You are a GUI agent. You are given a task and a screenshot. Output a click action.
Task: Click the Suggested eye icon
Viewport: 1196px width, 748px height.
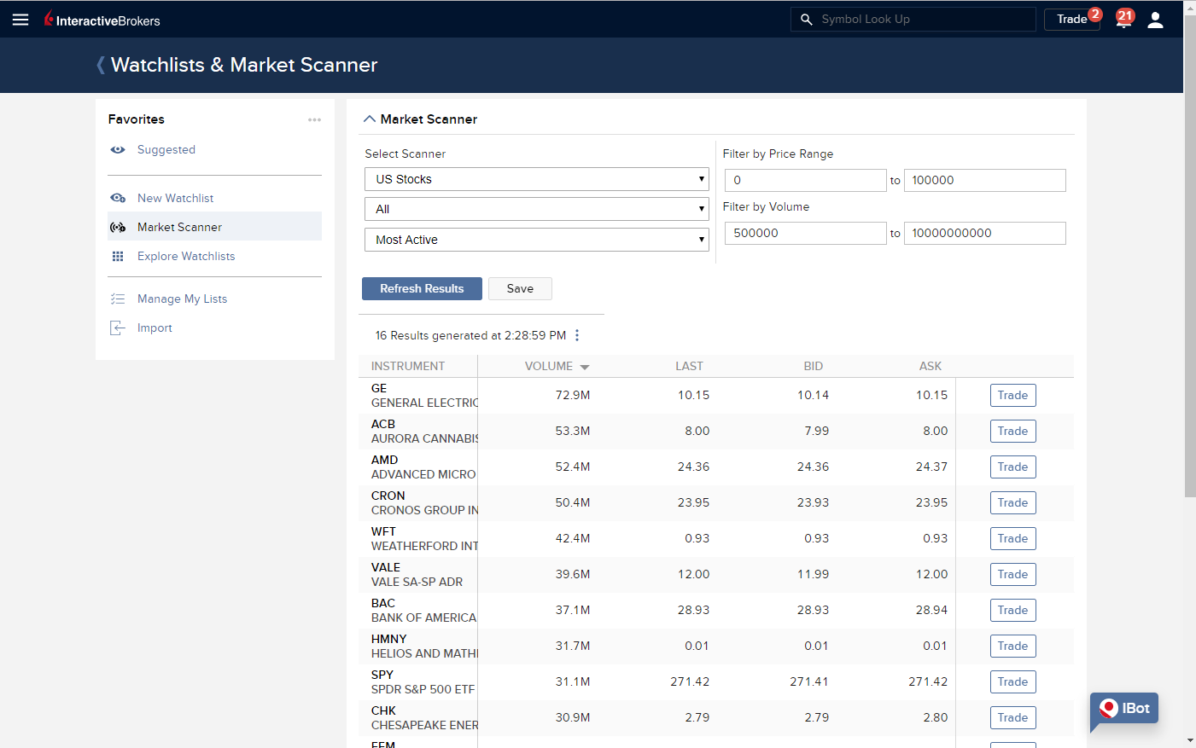pyautogui.click(x=118, y=150)
